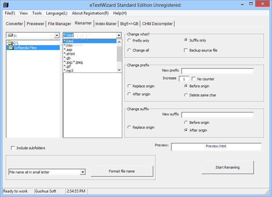Screen dimensions: 272x197
Task: Expand the file name format dropdown
Action: (83, 172)
